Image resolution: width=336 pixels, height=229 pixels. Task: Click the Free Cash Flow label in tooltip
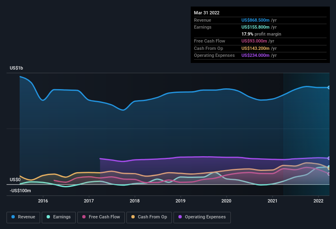pos(210,41)
